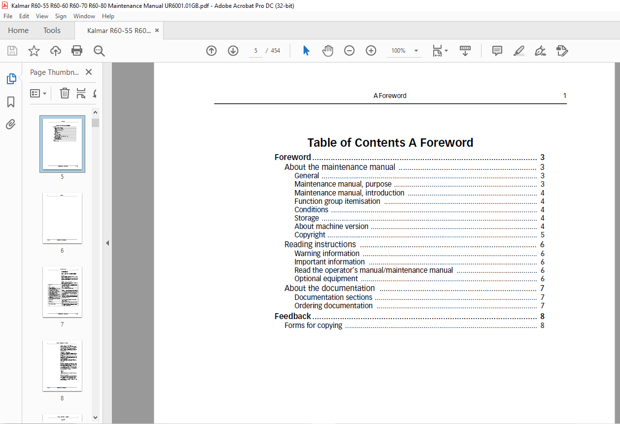Go to next page with down arrow
The height and width of the screenshot is (424, 620).
tap(233, 51)
